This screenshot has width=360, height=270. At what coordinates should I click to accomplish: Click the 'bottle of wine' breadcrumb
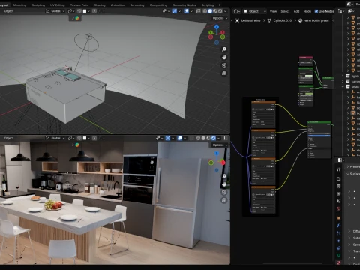coord(250,20)
